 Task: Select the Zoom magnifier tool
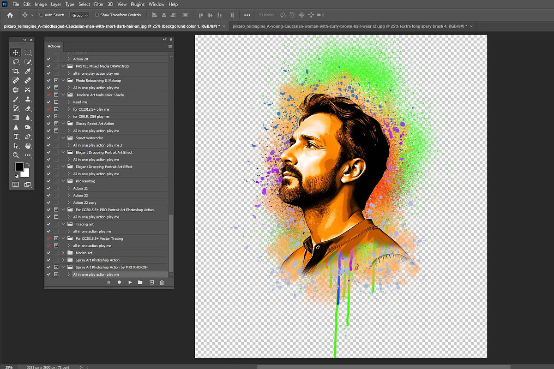point(16,155)
